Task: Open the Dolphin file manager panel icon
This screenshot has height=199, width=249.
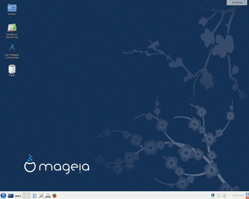Action: click(35, 196)
